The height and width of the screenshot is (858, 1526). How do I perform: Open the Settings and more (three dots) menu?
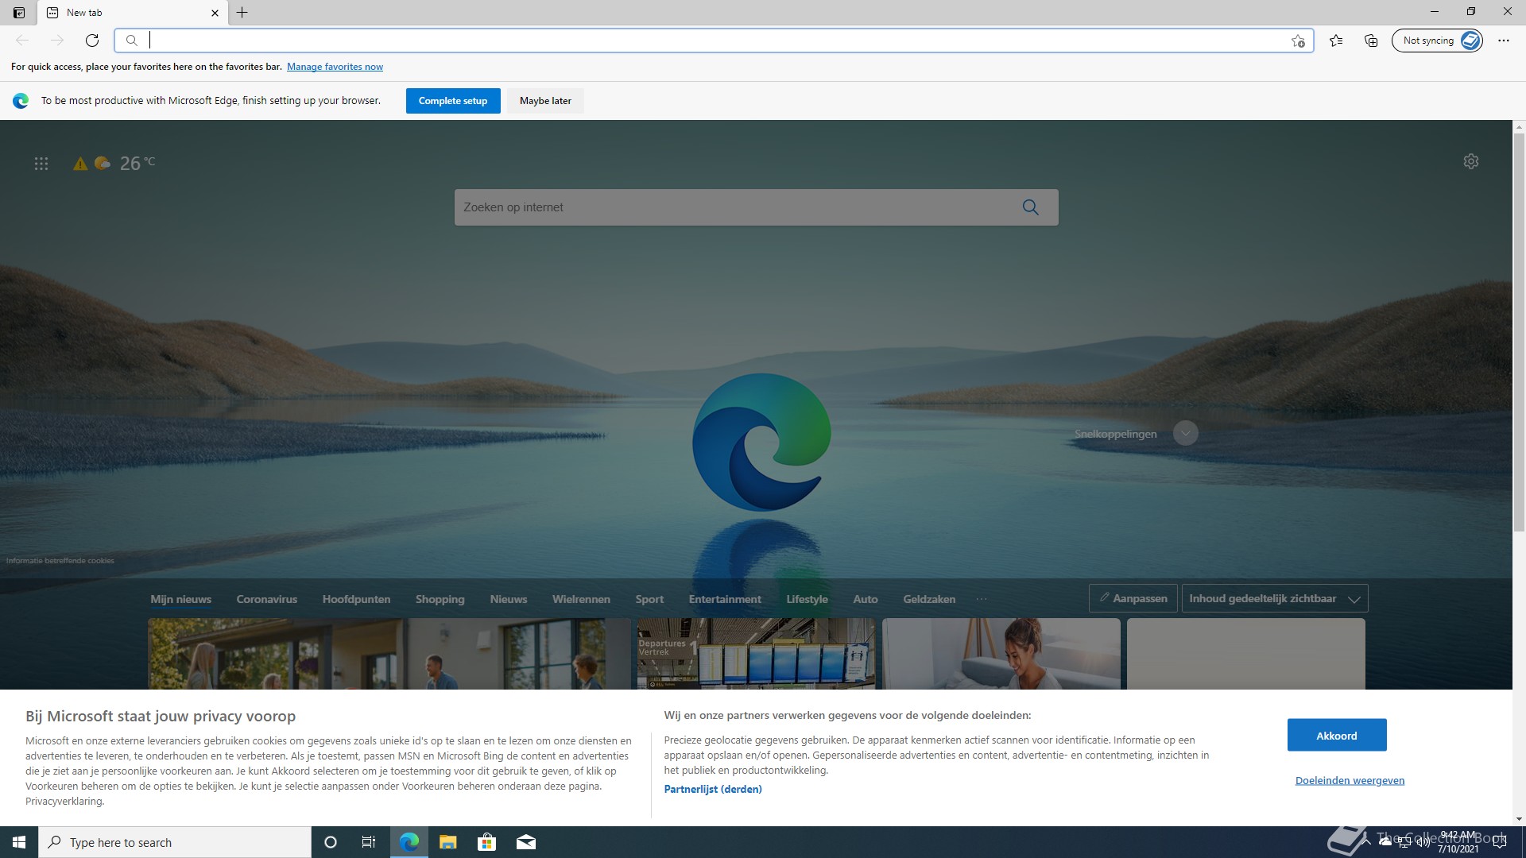click(1504, 41)
